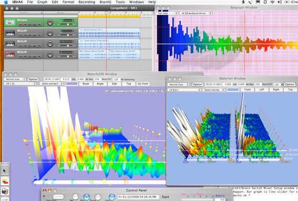The width and height of the screenshot is (298, 201).
Task: Click Option button in WaterfallBS Window
Action: (33, 79)
